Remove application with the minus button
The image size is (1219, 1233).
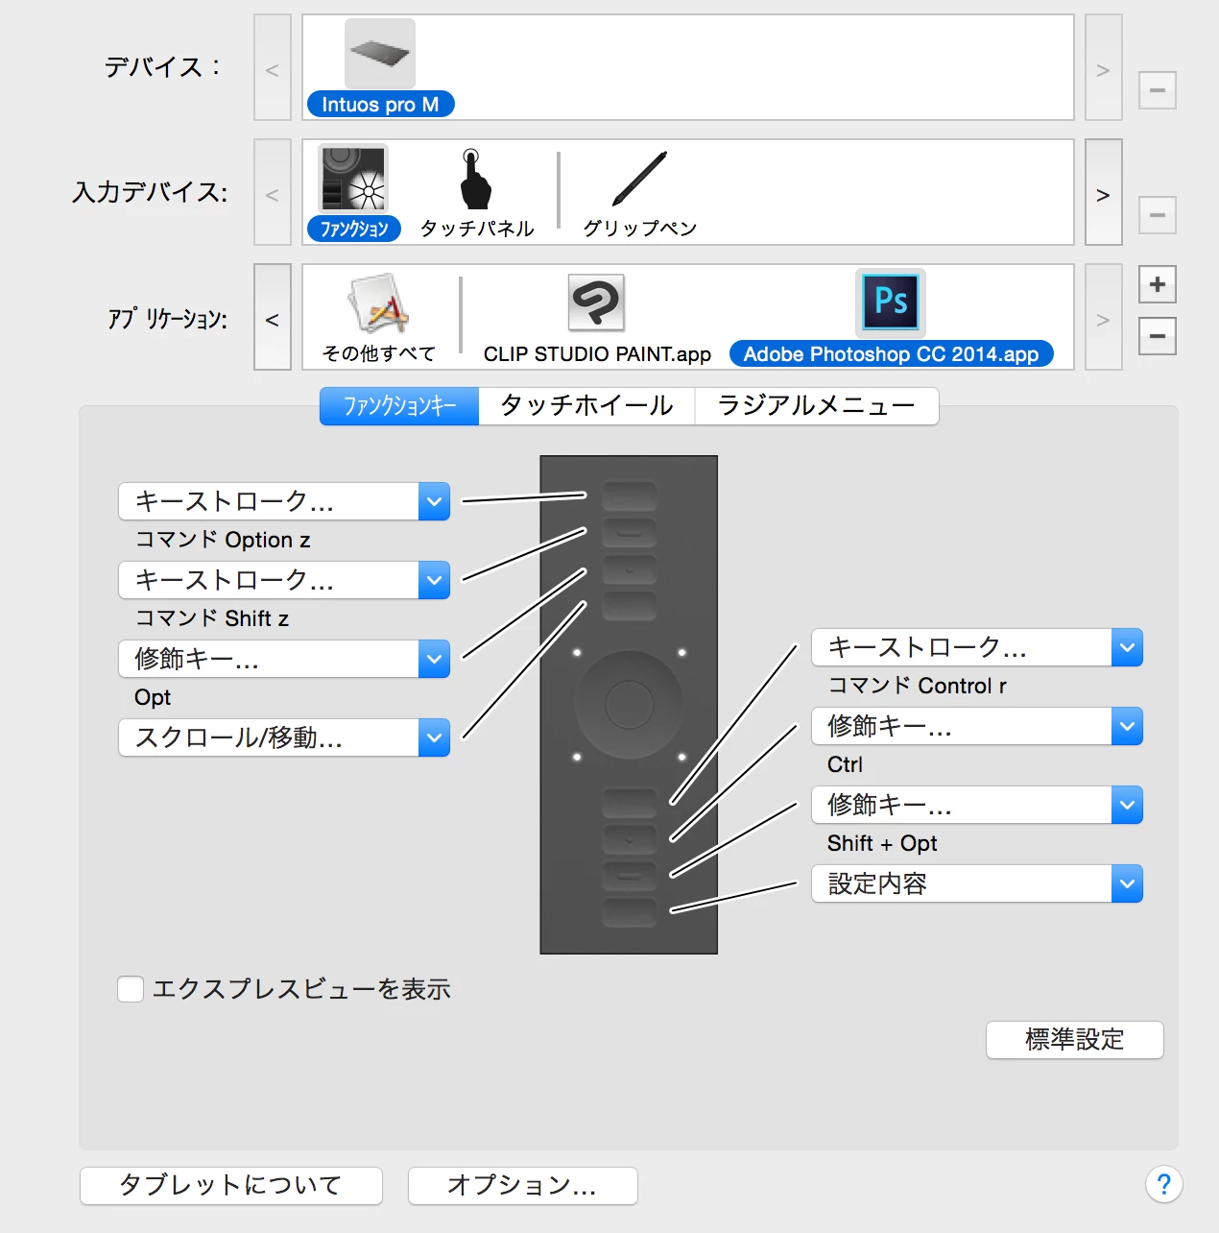tap(1158, 336)
